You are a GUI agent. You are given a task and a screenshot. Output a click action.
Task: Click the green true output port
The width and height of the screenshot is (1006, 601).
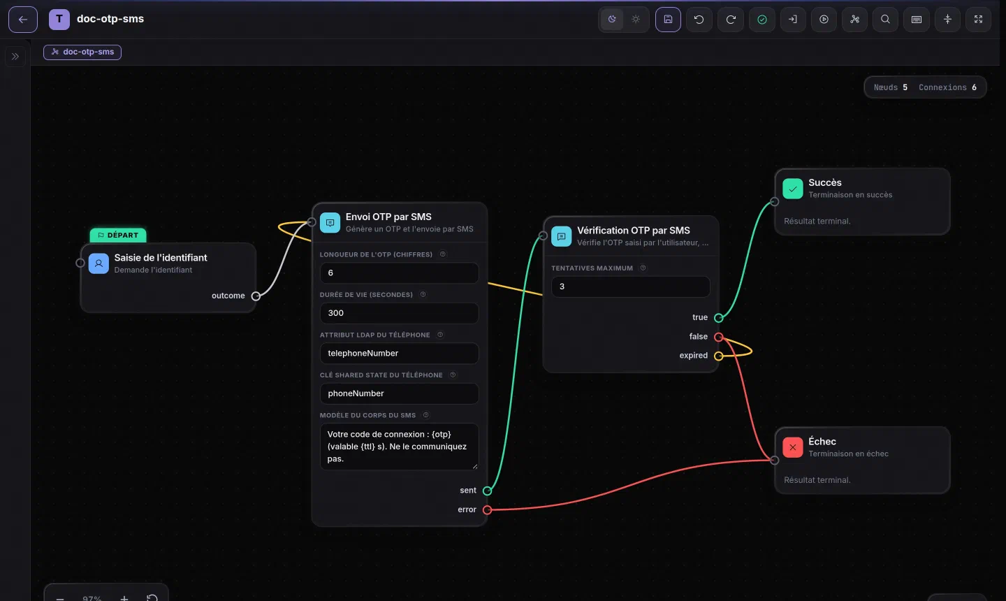[x=719, y=318]
